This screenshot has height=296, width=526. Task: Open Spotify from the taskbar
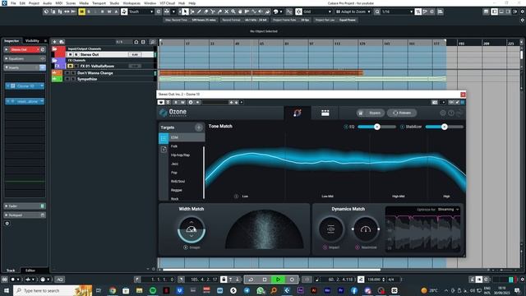click(153, 290)
